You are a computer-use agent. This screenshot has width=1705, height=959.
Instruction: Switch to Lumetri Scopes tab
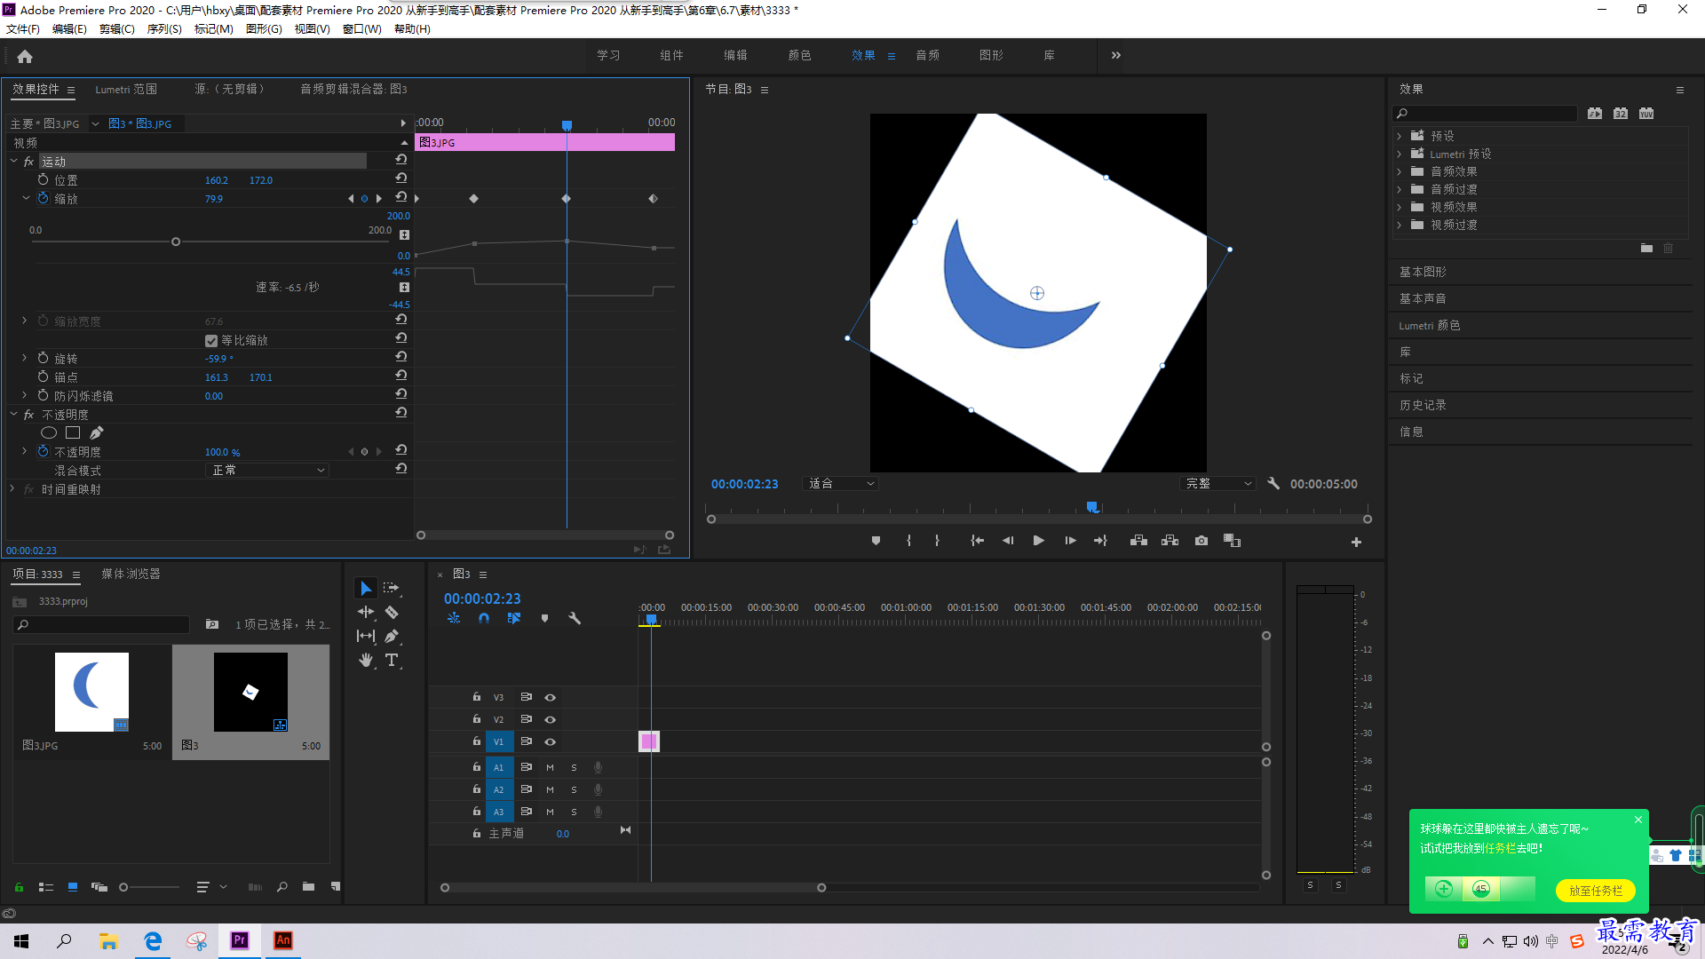(126, 89)
